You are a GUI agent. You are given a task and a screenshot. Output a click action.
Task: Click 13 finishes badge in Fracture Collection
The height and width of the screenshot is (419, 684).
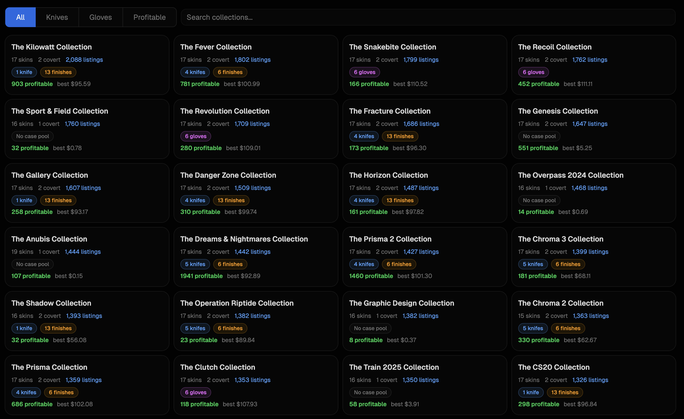pyautogui.click(x=400, y=136)
